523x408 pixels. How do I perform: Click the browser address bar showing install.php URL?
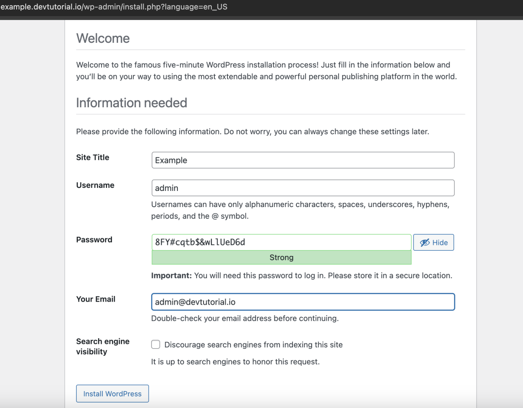coord(114,7)
